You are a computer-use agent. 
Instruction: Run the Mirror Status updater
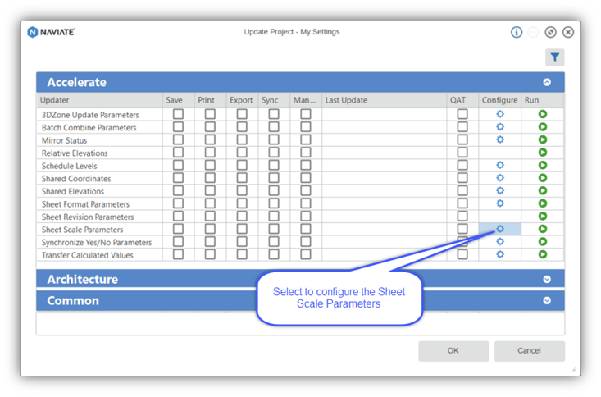tap(542, 139)
